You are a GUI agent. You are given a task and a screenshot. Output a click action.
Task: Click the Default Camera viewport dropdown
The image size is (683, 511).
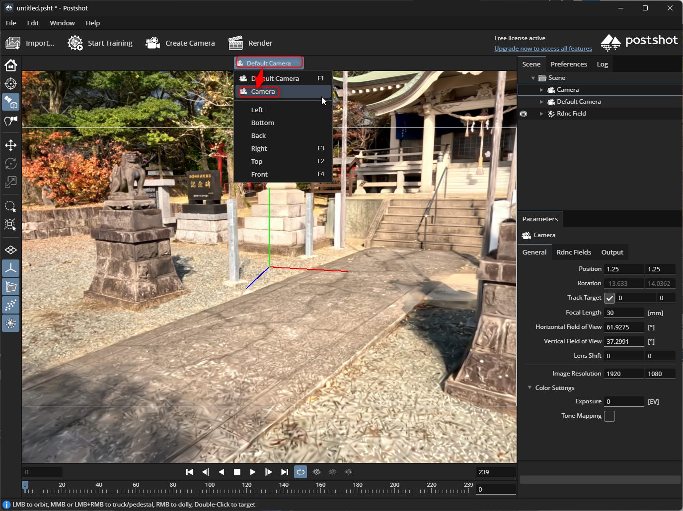269,63
